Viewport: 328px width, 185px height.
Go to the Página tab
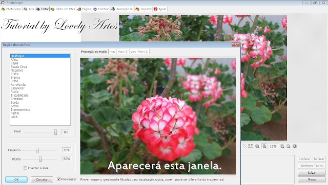84,9
